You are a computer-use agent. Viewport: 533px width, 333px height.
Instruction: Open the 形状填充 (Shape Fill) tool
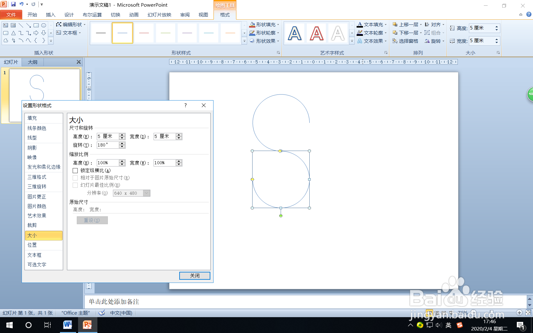[264, 24]
